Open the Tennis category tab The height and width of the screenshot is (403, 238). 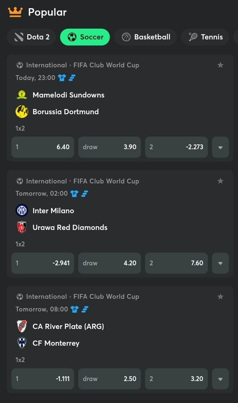(x=205, y=37)
